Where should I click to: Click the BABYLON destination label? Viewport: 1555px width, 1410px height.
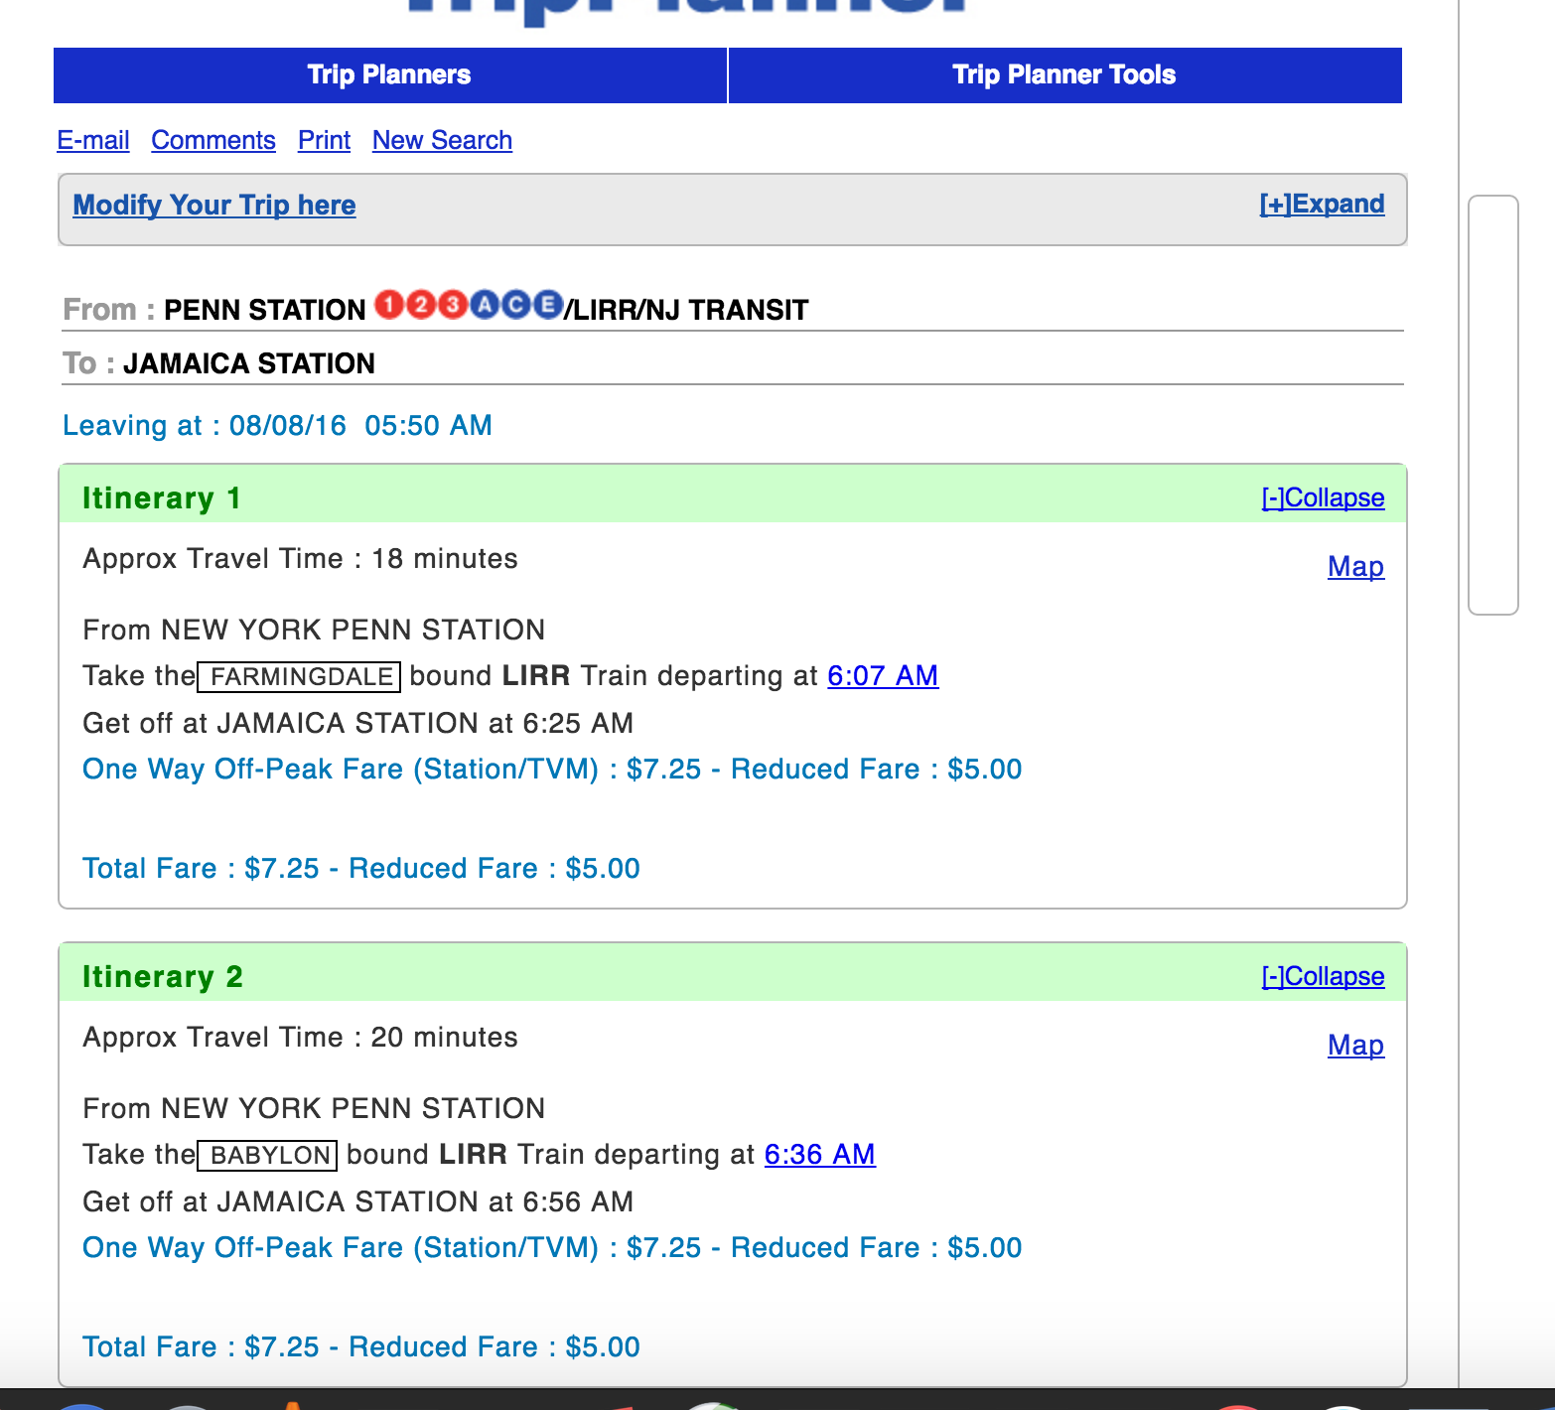(268, 1156)
